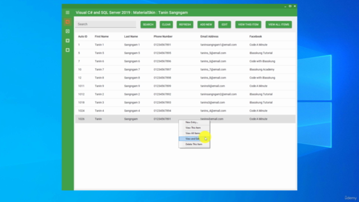Choose Delete This Item in context menu

pos(194,144)
